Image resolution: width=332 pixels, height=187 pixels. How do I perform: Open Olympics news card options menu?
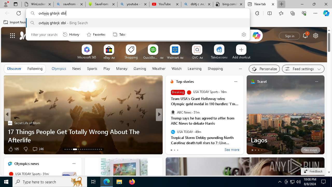74,164
